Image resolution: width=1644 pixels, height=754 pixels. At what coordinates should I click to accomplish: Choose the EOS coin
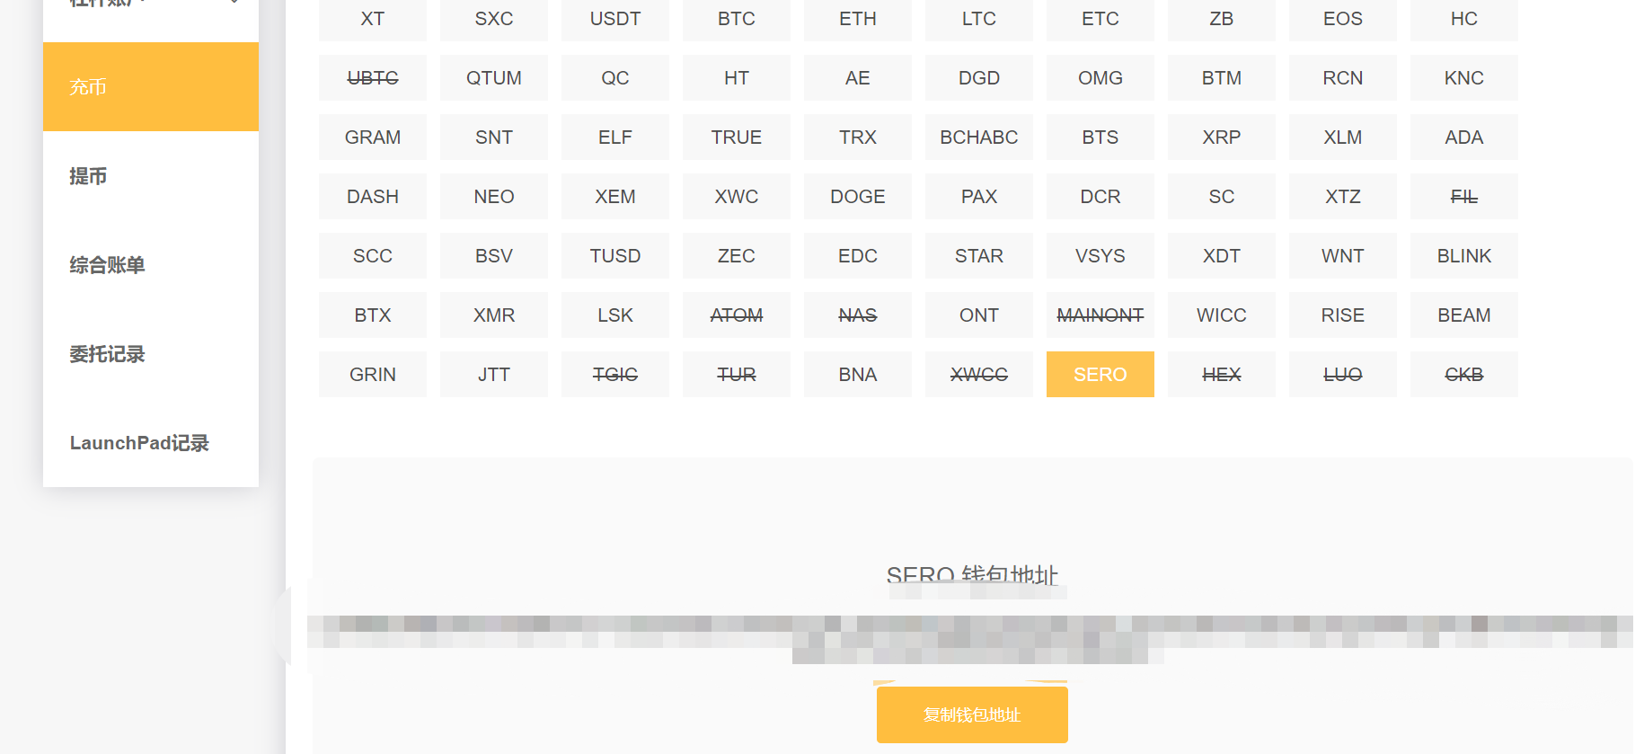pos(1343,19)
